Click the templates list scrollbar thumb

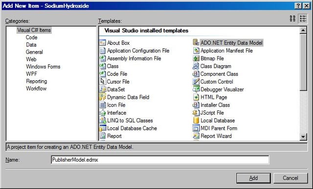point(303,62)
